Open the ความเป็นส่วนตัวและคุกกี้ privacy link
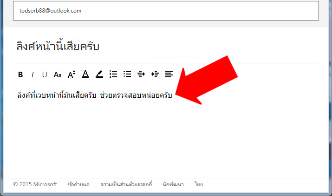 click(126, 184)
